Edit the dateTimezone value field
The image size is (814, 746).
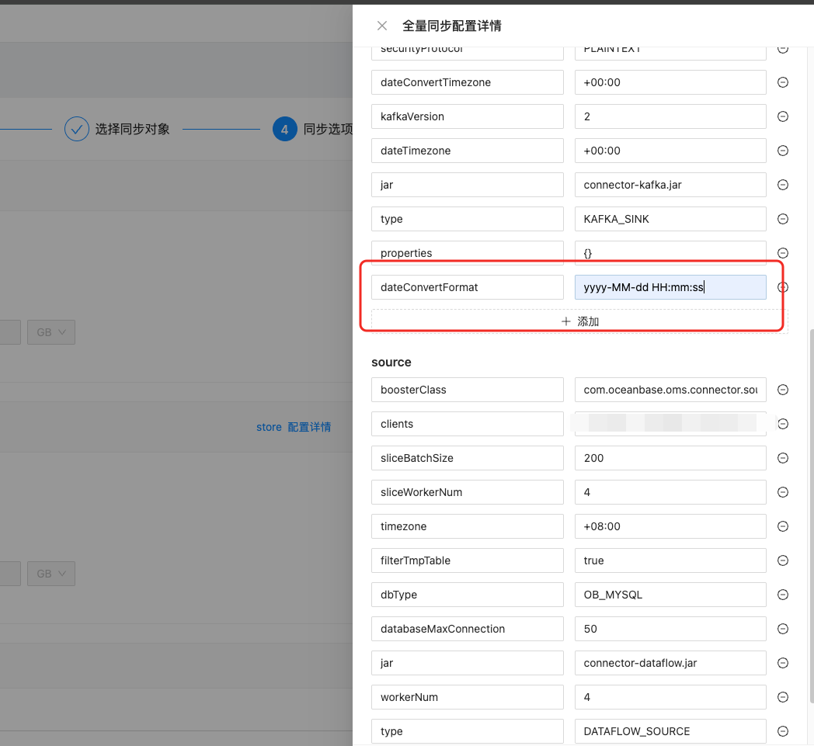pyautogui.click(x=670, y=151)
